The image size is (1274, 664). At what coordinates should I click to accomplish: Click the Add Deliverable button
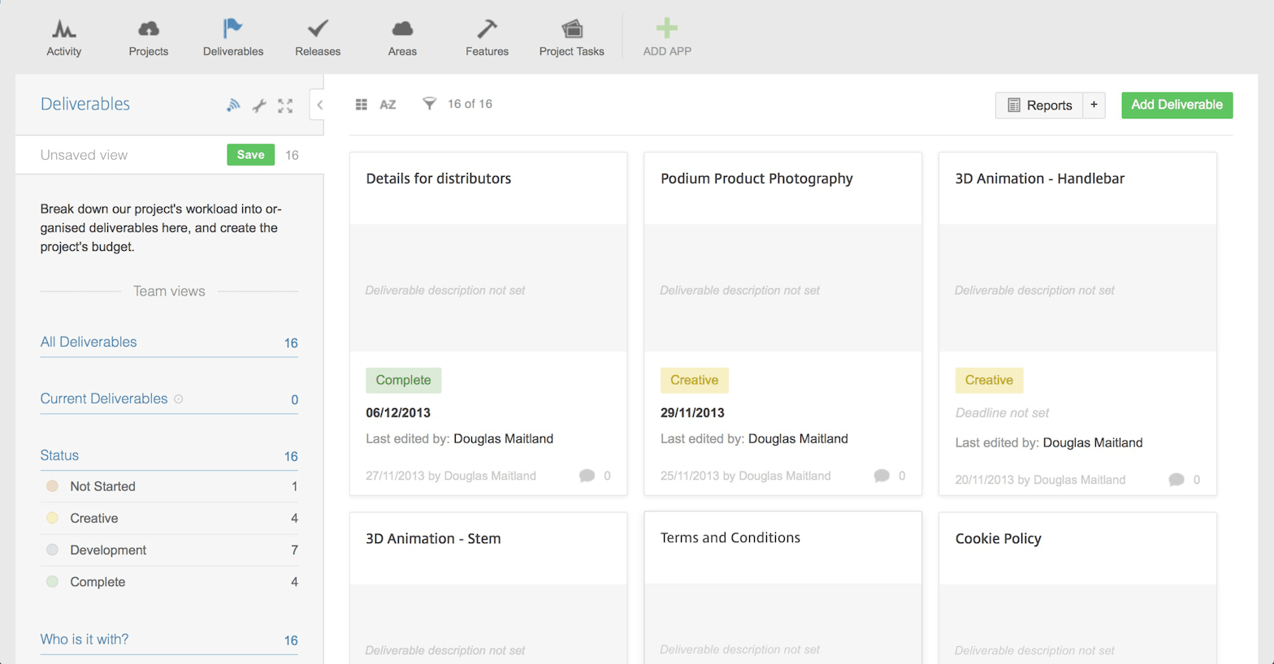click(x=1176, y=105)
